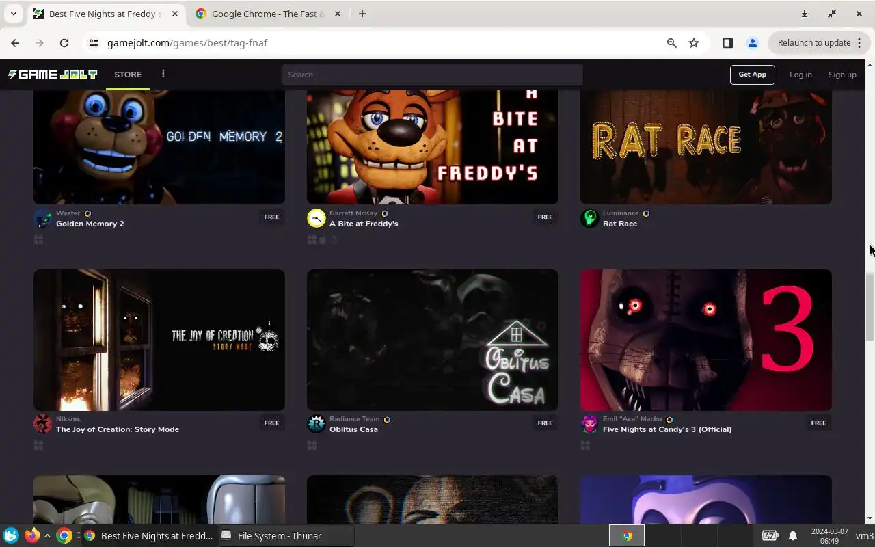Click the Radiance Team avatar icon

click(x=316, y=424)
